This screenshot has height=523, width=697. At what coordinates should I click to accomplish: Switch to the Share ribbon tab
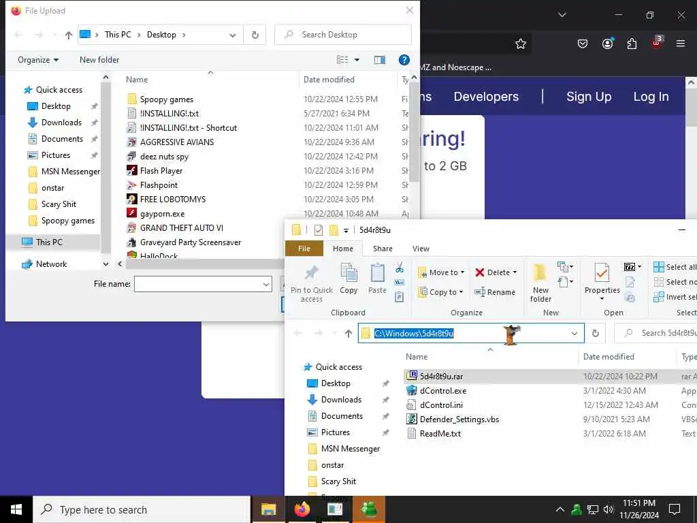(383, 249)
